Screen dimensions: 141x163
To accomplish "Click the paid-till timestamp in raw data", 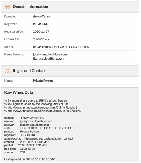I will 33,145.
